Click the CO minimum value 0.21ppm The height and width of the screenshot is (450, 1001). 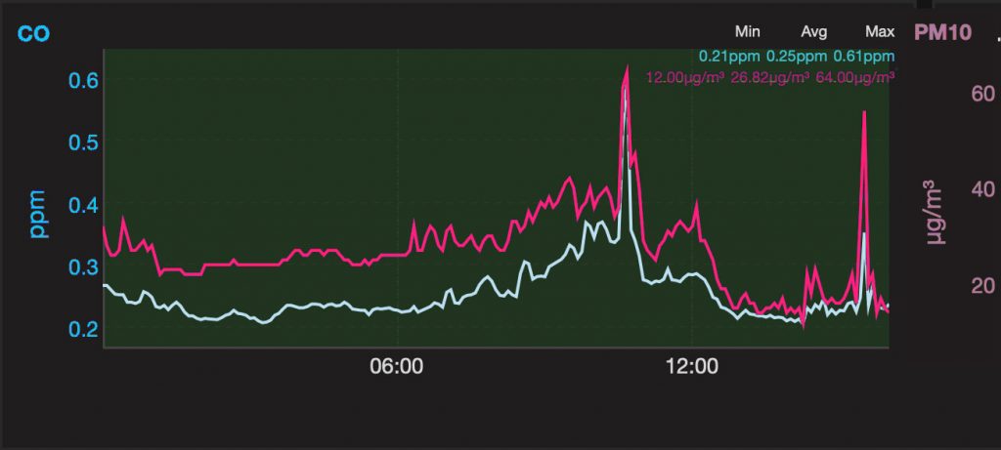coord(729,56)
